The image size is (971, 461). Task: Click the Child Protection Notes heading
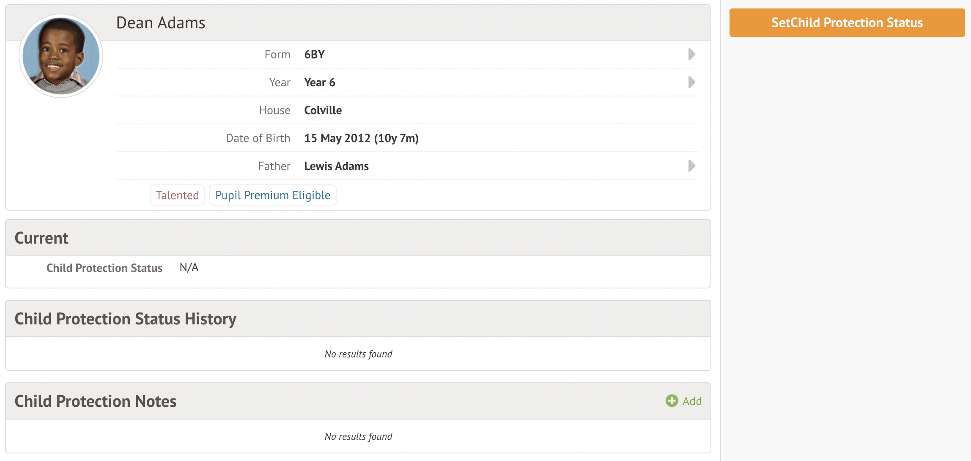coord(96,401)
